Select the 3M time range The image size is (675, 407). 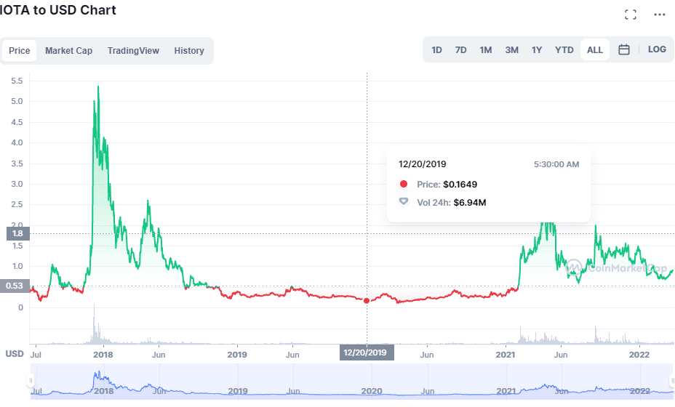[511, 50]
